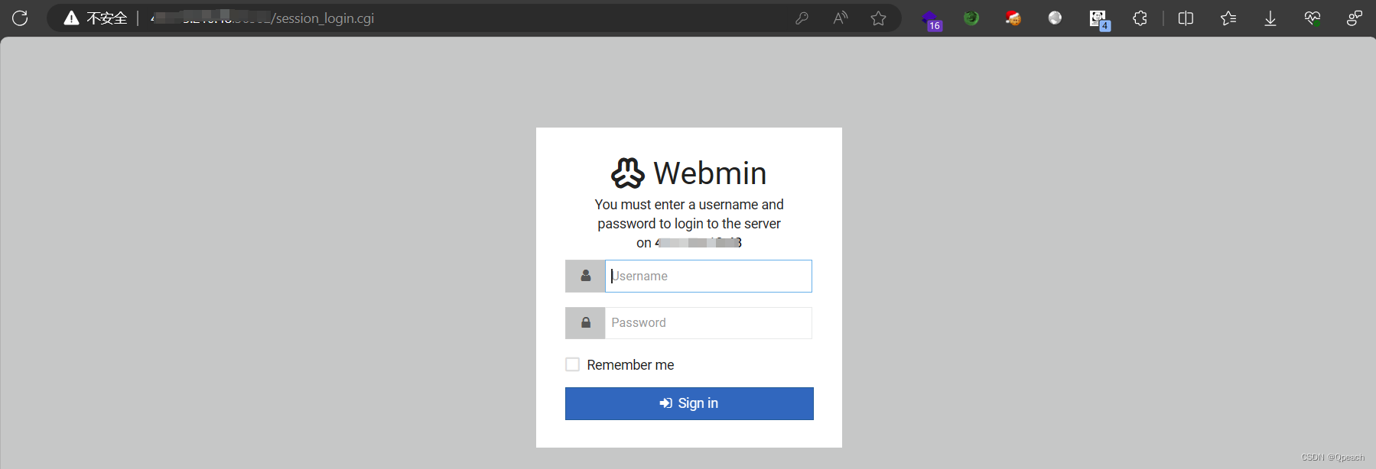Check the Remember me checkbox
The width and height of the screenshot is (1376, 469).
point(572,364)
